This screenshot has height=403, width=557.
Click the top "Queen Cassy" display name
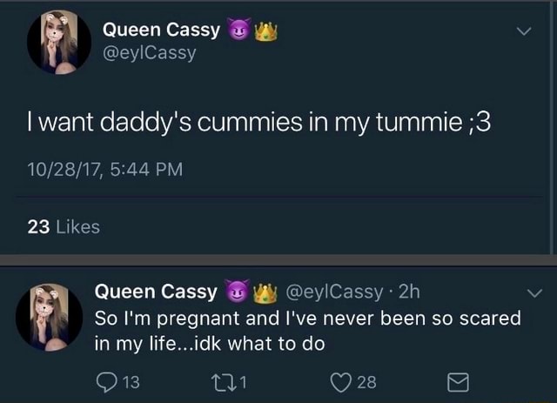pos(161,30)
